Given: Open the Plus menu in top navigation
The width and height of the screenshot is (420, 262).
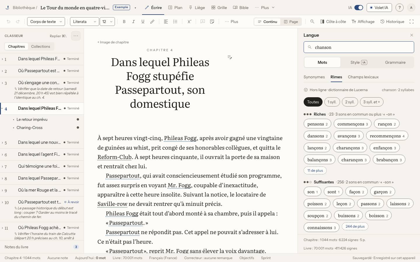Looking at the screenshot, I should coord(265,8).
